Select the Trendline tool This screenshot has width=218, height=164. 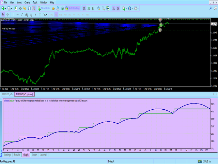(22, 14)
